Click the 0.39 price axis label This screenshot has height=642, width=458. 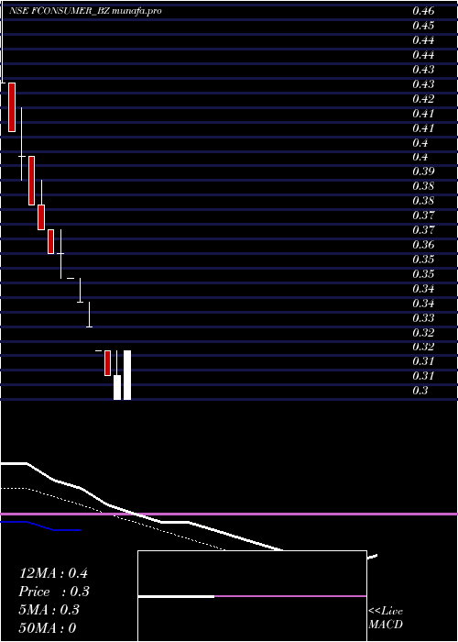point(423,172)
